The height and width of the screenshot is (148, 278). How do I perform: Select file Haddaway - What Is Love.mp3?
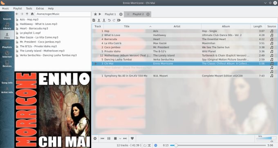point(38,24)
